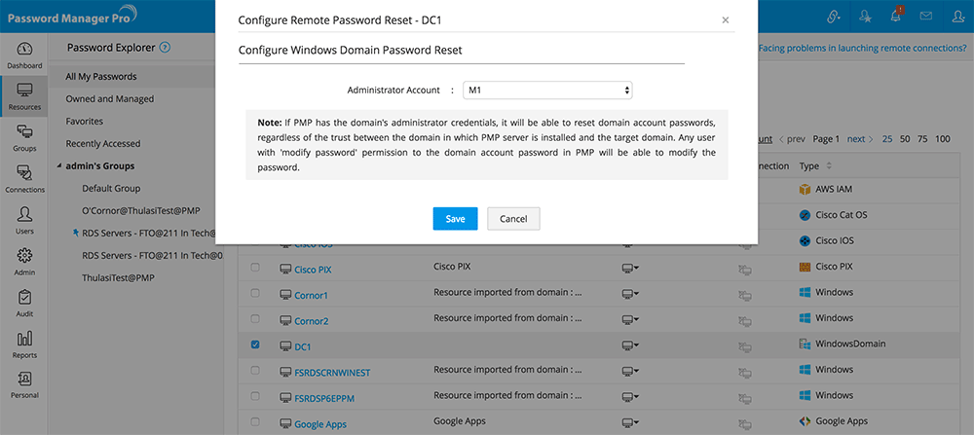Click the Cisco Cat OS type icon
Screen dimensions: 974x435
(805, 215)
